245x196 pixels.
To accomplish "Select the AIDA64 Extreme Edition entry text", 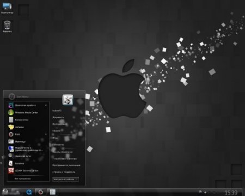I will 27,170.
